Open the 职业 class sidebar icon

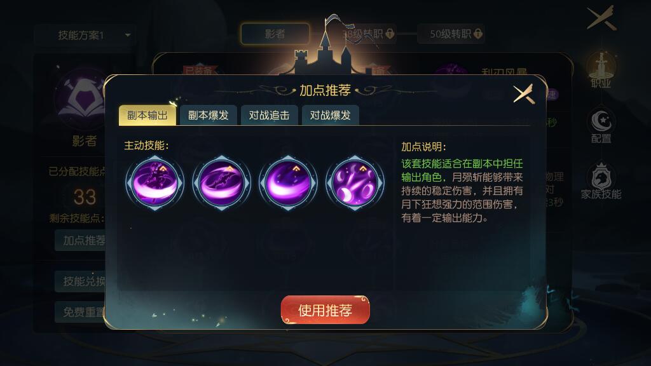pyautogui.click(x=601, y=71)
